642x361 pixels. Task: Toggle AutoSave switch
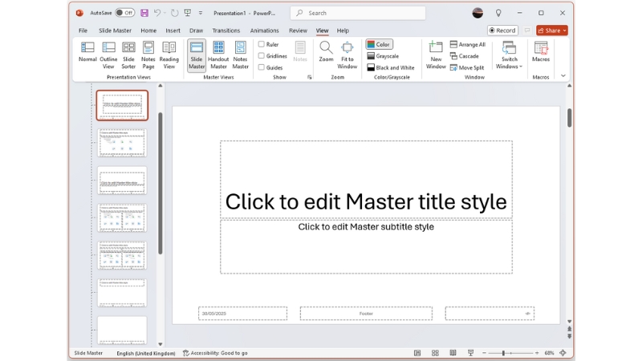click(124, 13)
